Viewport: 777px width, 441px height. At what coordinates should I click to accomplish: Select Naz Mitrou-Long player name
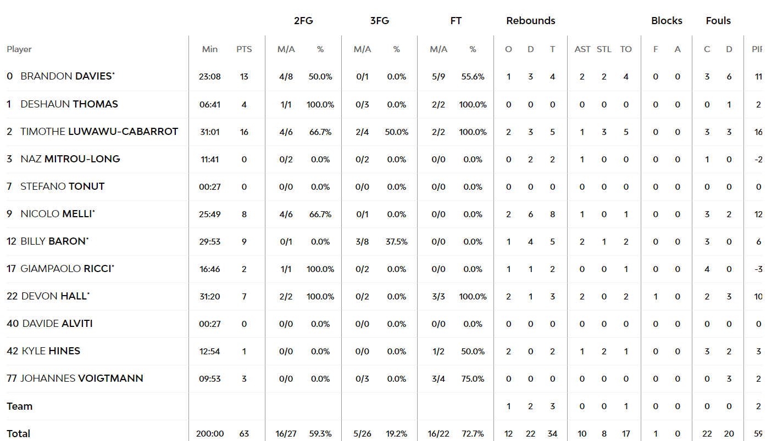click(x=70, y=159)
